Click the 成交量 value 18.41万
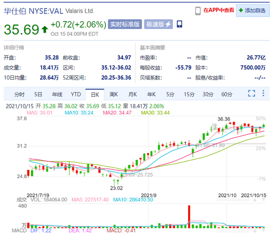Image resolution: width=276 pixels, height=233 pixels. point(49,68)
